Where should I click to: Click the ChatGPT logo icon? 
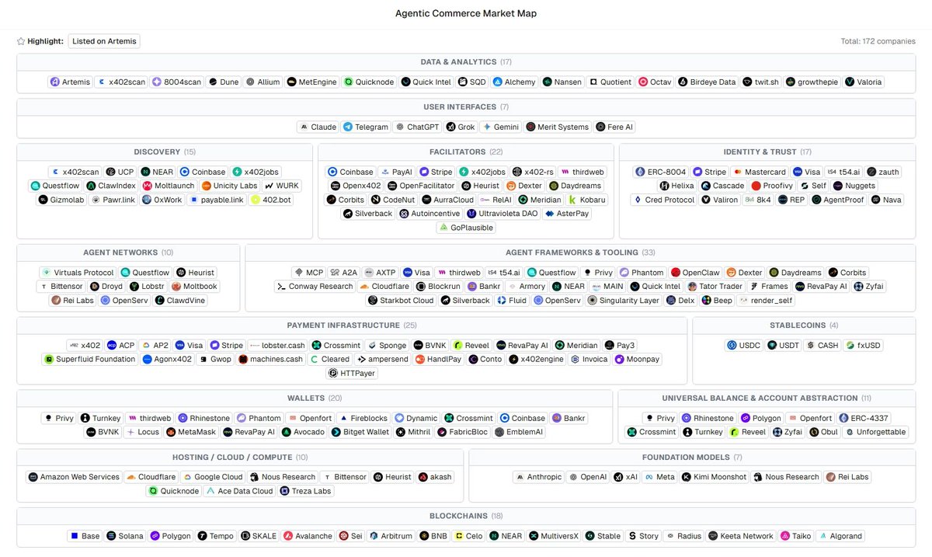click(400, 127)
